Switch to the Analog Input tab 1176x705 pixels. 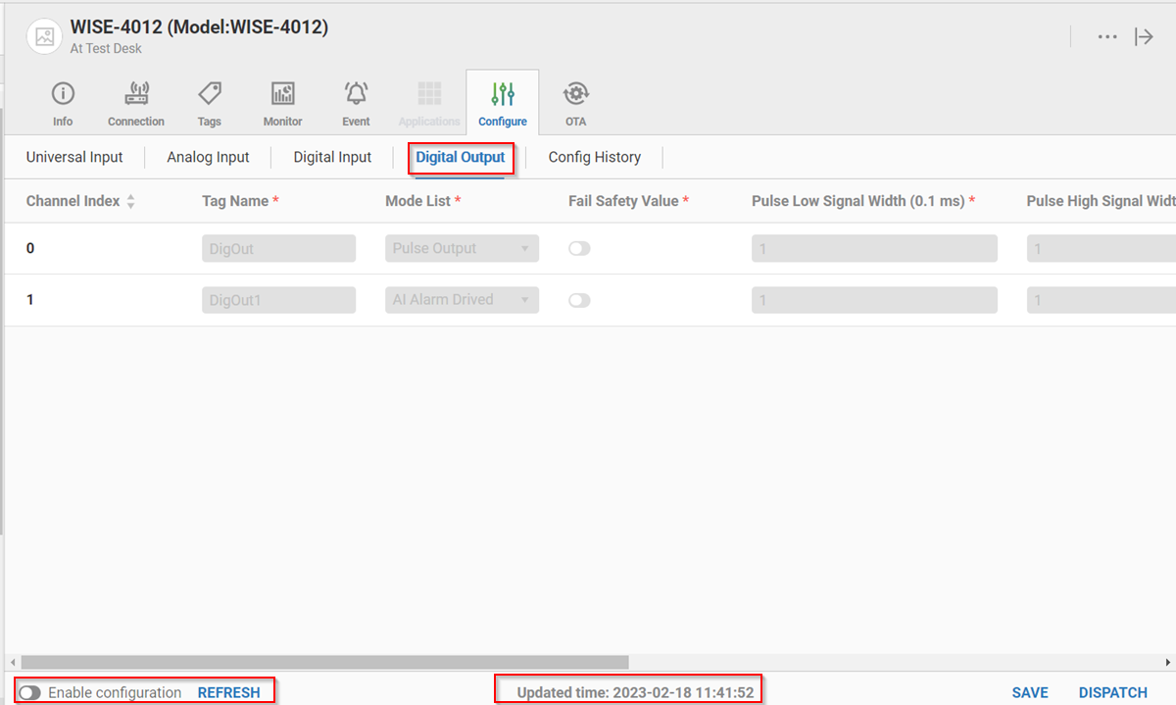pyautogui.click(x=208, y=157)
